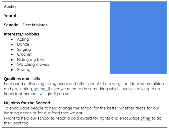Select the Year 6 table cell
The width and height of the screenshot is (169, 133).
(x=56, y=16)
